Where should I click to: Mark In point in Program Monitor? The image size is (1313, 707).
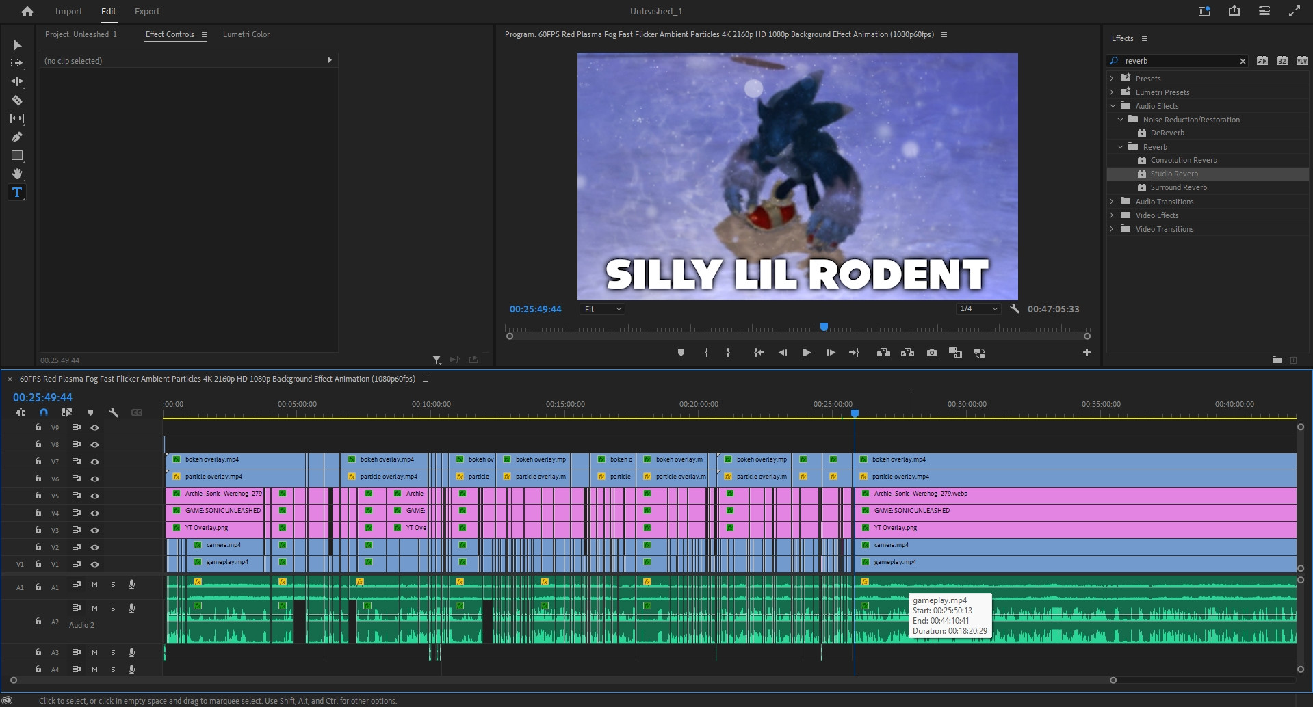point(706,353)
